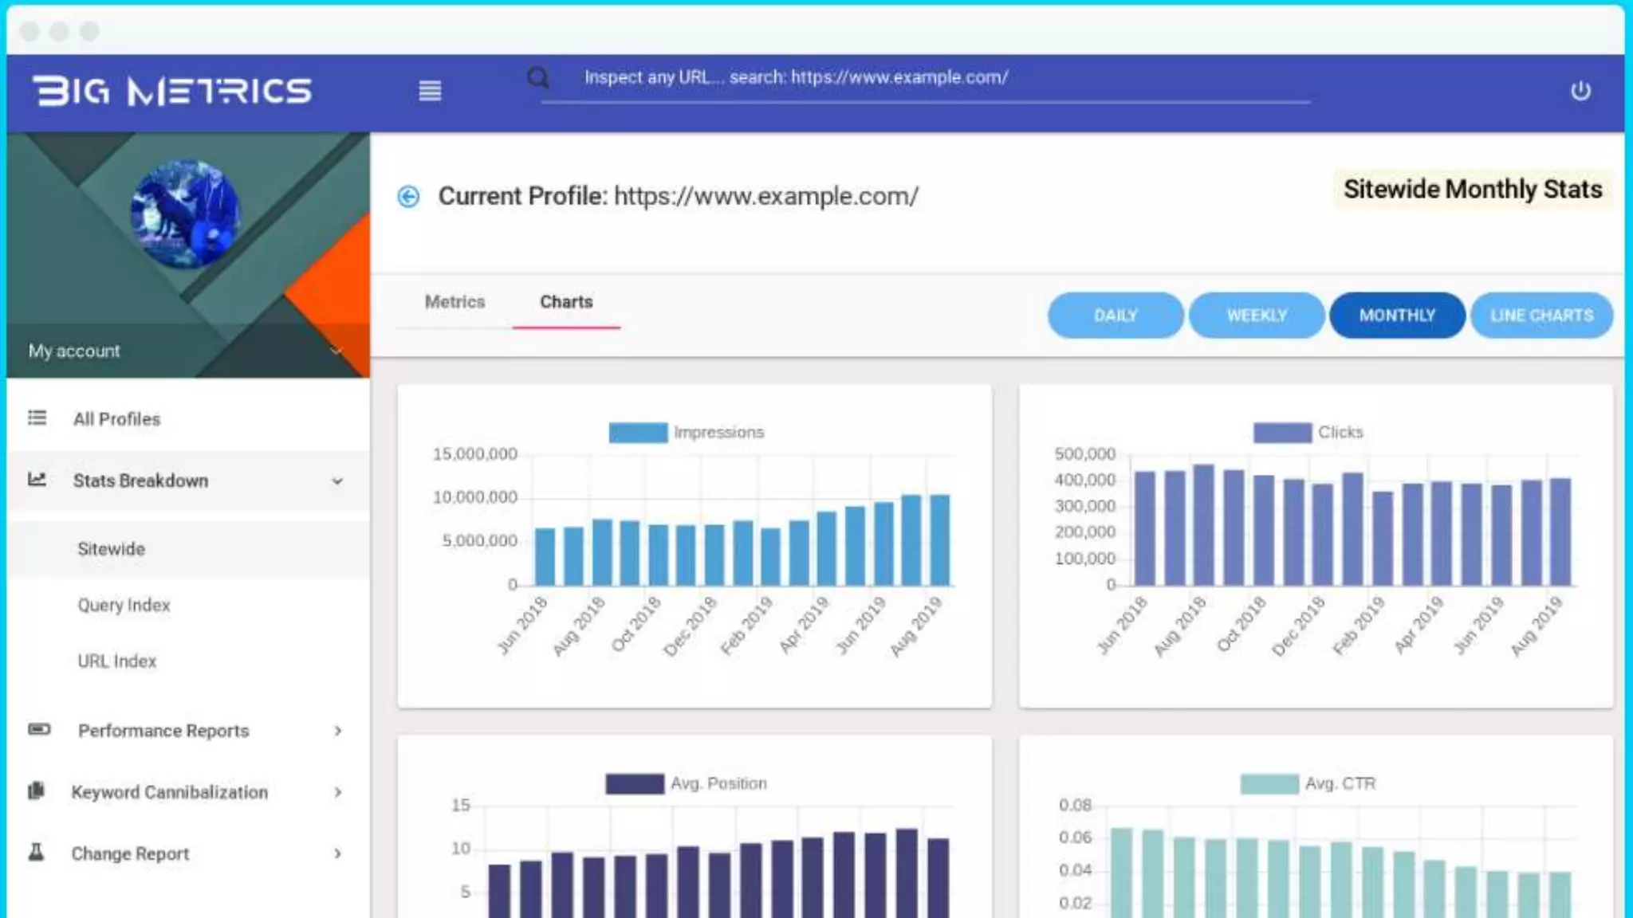Click the Performance Reports battery icon
The height and width of the screenshot is (918, 1633).
pos(39,729)
